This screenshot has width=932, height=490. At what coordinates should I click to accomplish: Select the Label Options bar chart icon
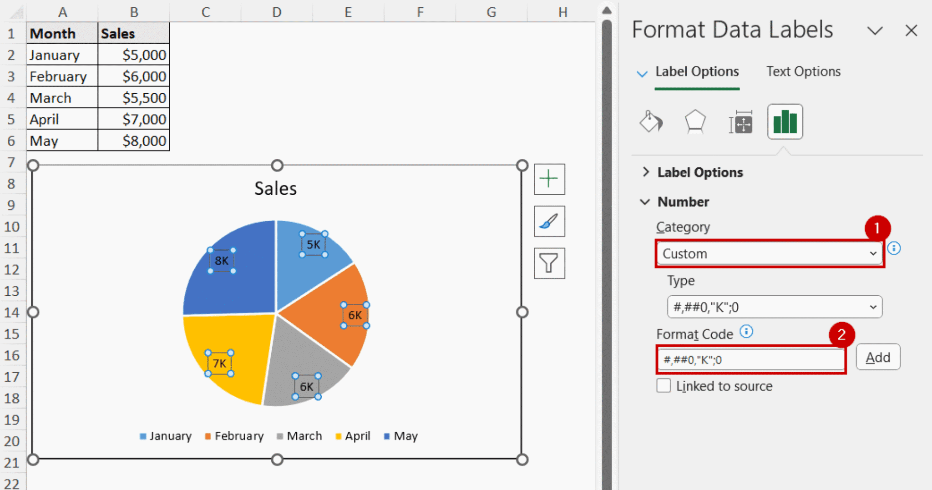click(x=785, y=122)
